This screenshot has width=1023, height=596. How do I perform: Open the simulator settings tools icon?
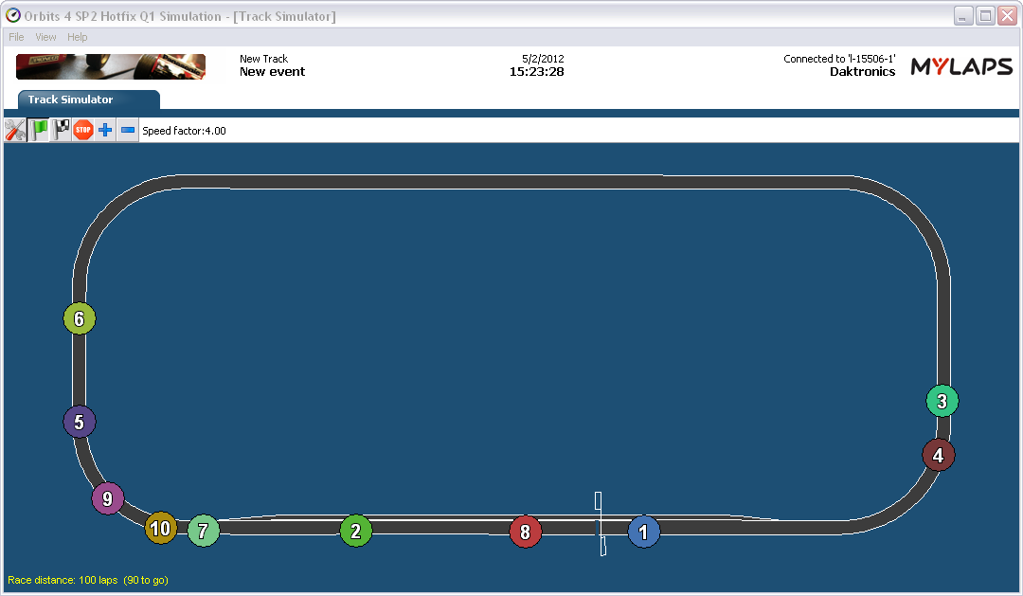pyautogui.click(x=15, y=131)
